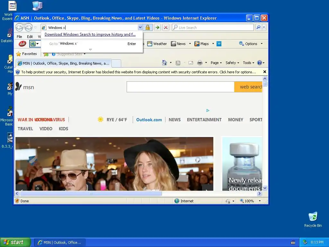Open the ENTERTAINMENT section link

204,120
